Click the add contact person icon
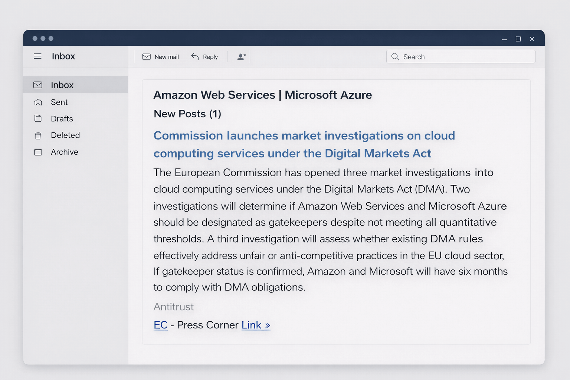The height and width of the screenshot is (380, 570). (x=242, y=57)
